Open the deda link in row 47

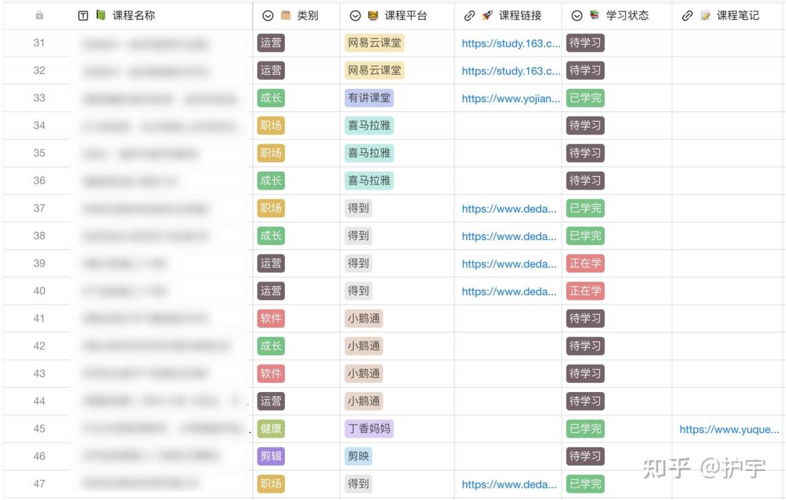click(509, 485)
